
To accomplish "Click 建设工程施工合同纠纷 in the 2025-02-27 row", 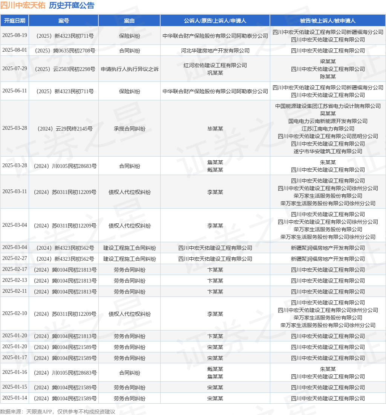I will click(x=130, y=259).
